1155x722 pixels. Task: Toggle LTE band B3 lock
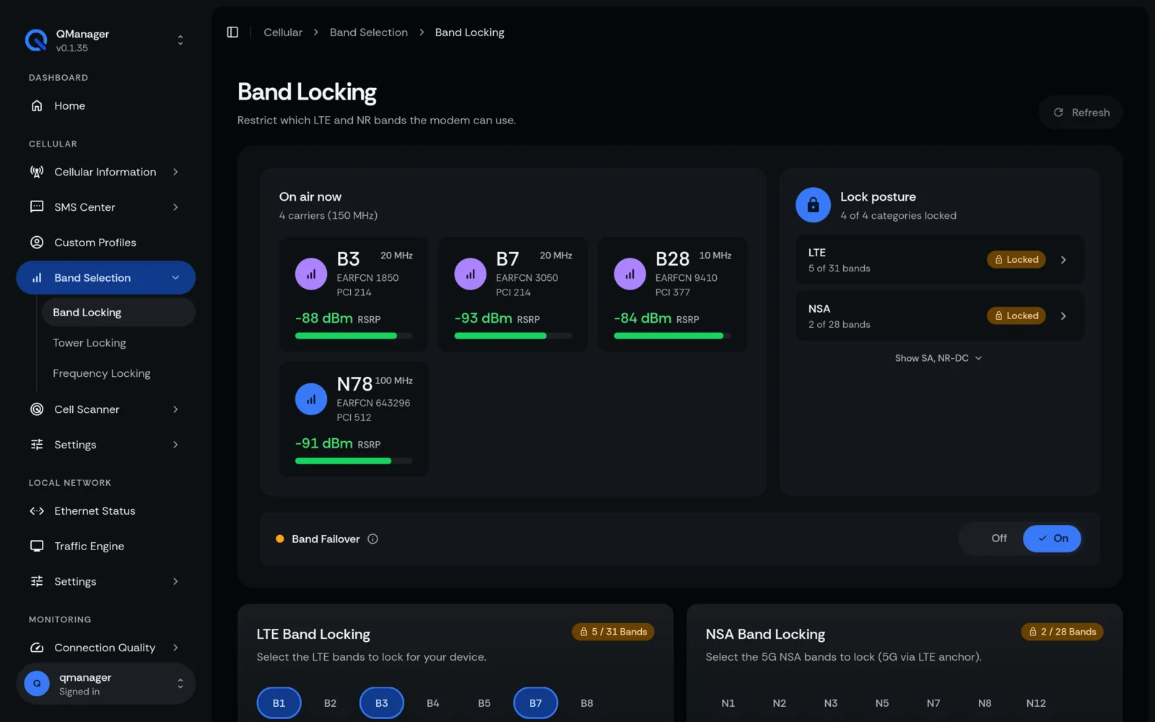click(381, 703)
